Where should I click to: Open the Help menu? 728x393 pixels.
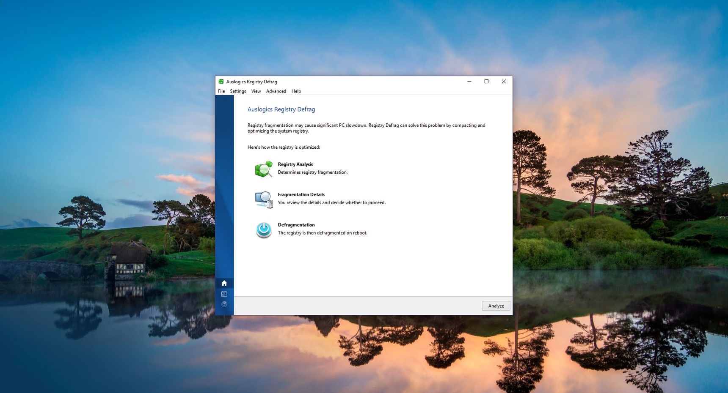(296, 91)
